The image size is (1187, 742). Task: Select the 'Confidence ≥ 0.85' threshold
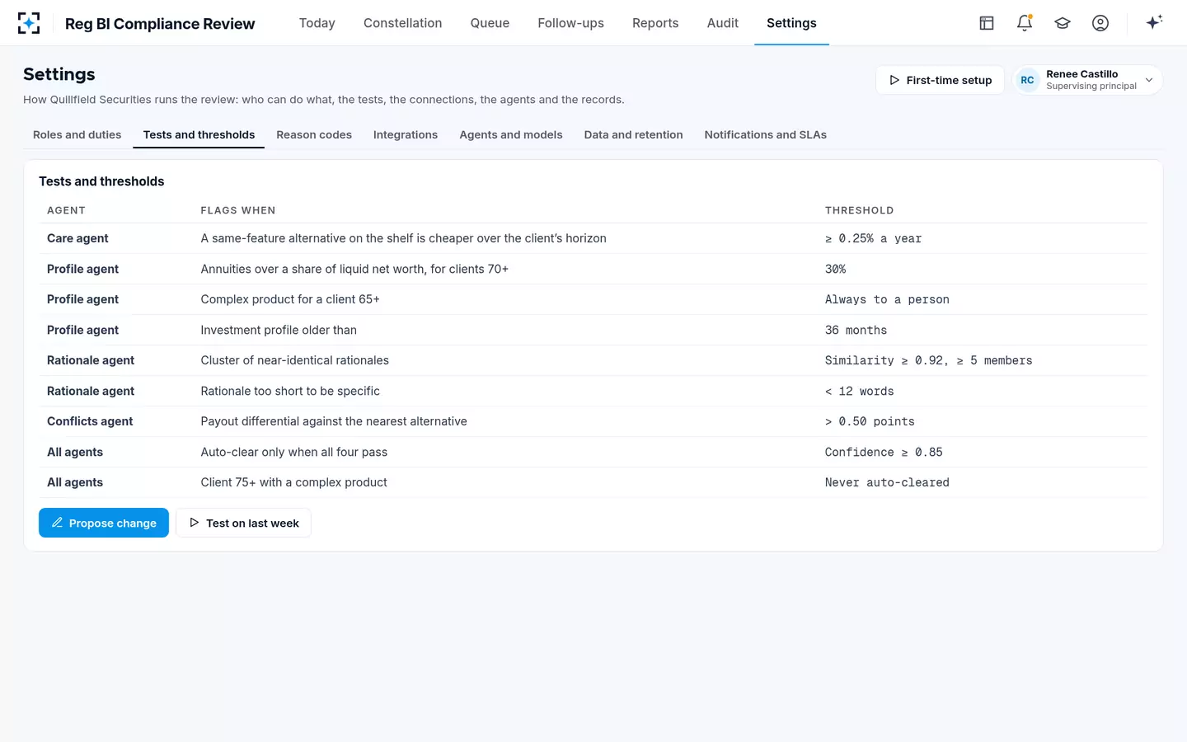click(x=884, y=452)
